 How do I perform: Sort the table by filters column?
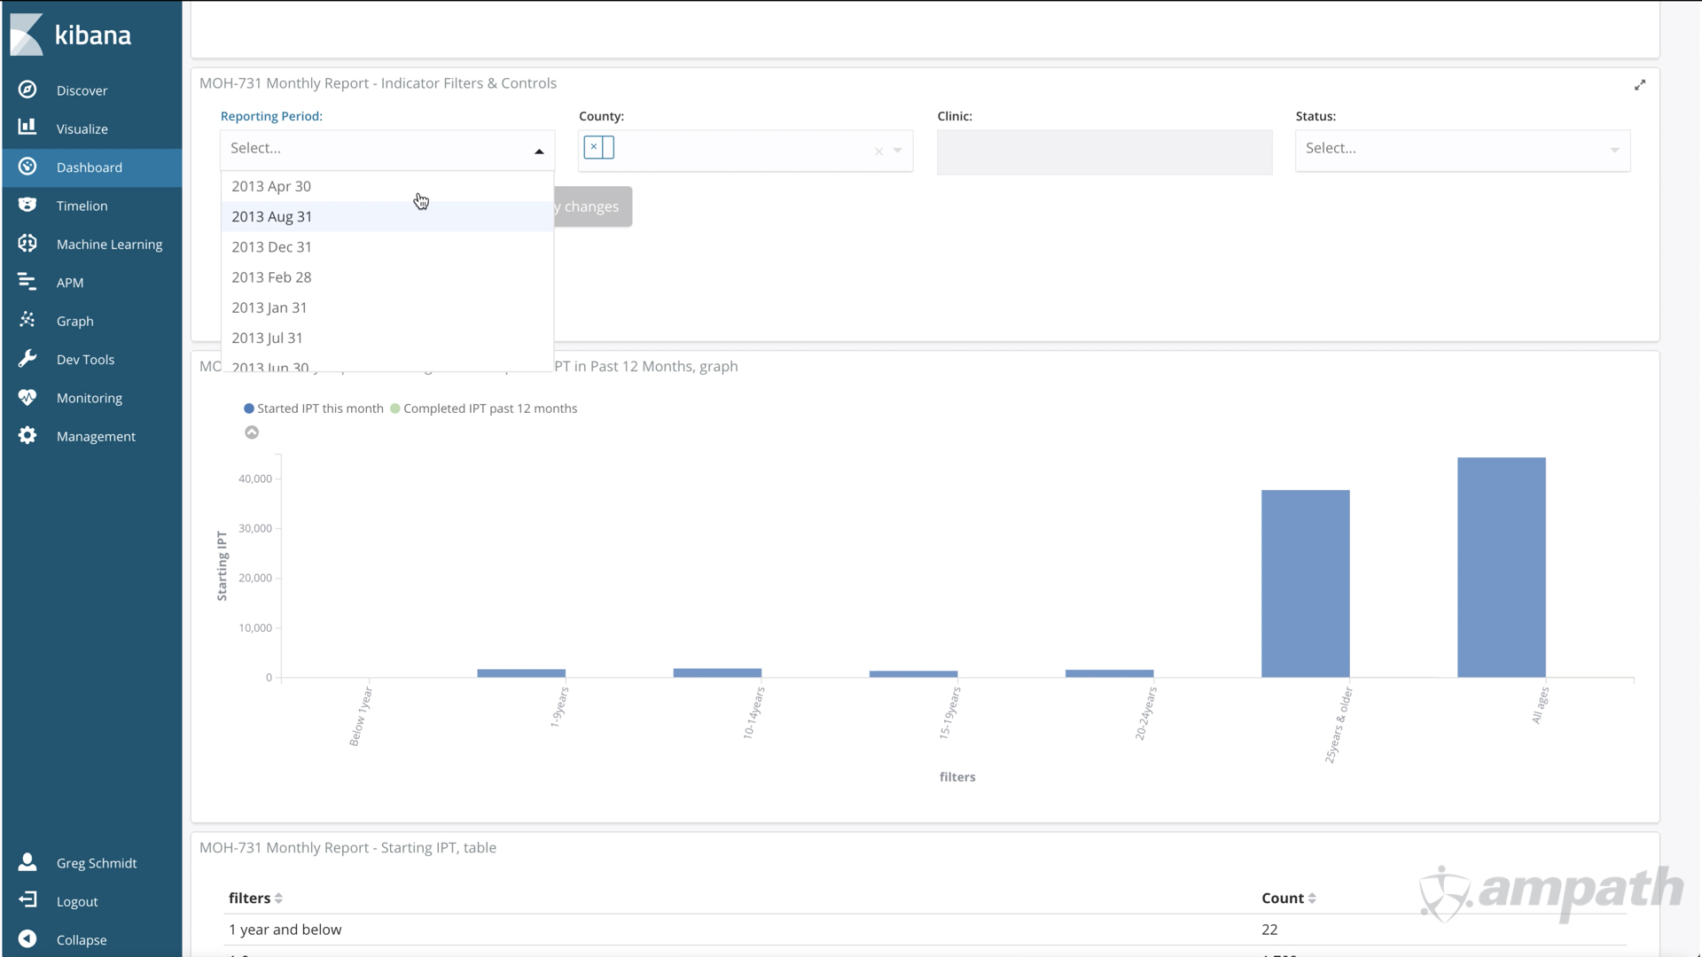[278, 898]
